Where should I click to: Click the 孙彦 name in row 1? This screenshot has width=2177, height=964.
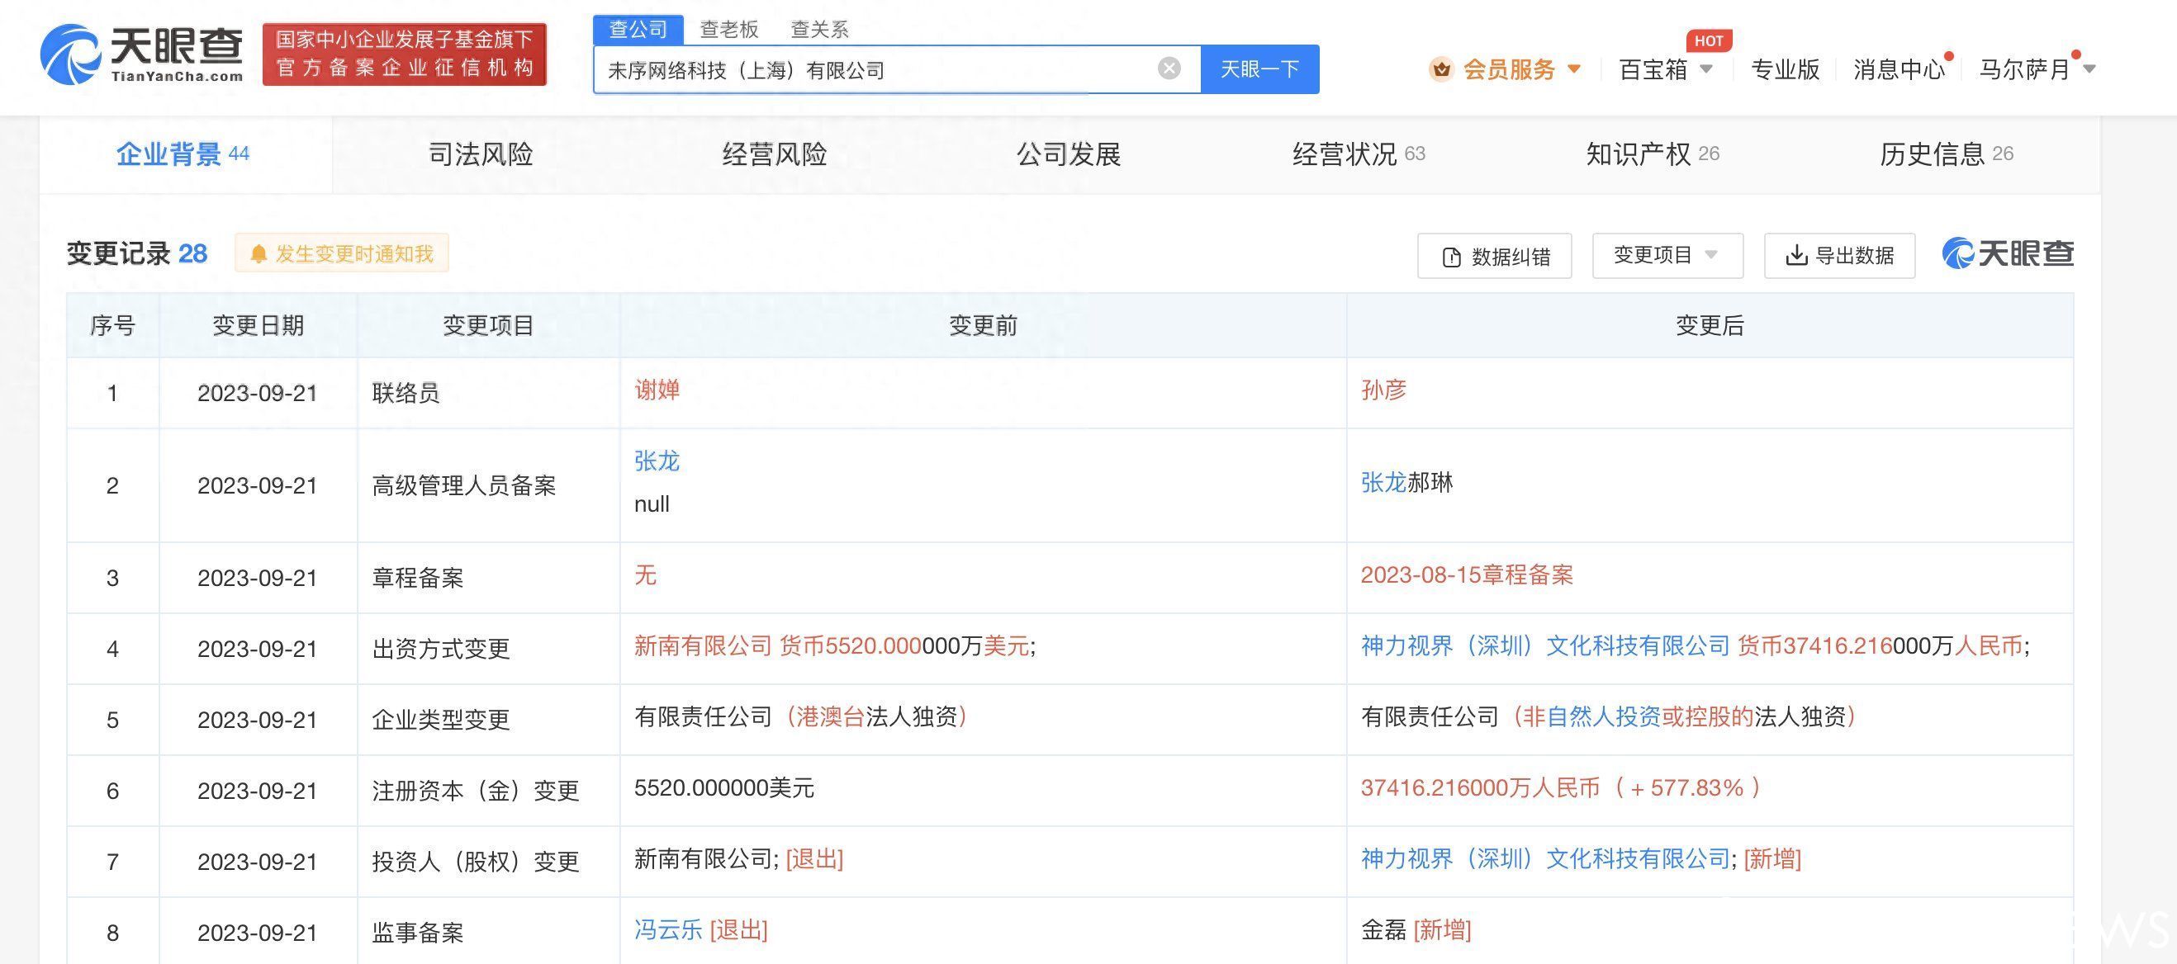coord(1383,390)
